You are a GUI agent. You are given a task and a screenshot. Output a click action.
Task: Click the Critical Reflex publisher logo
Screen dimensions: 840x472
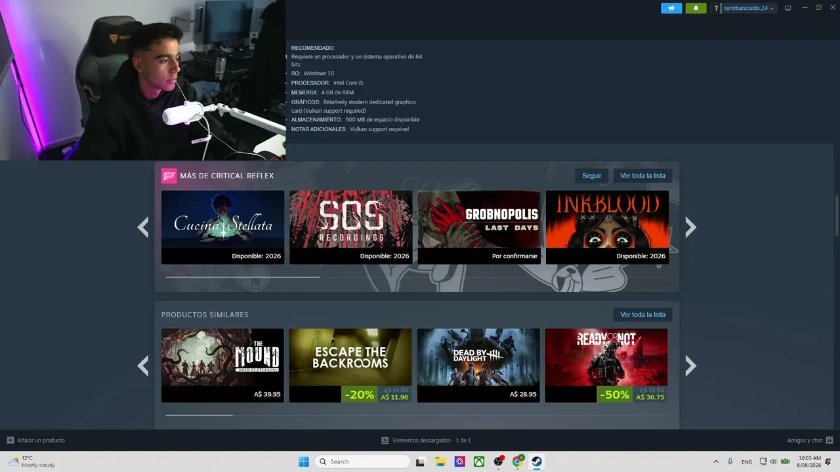coord(169,176)
